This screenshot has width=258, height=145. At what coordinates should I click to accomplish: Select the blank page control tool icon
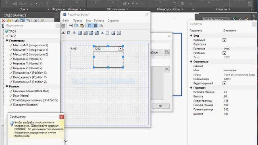click(x=108, y=33)
